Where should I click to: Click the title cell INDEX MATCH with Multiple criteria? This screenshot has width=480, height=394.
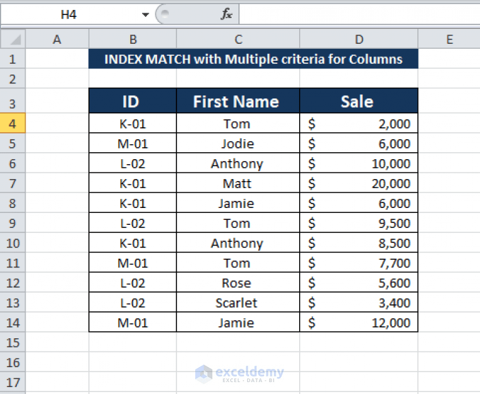pos(253,59)
